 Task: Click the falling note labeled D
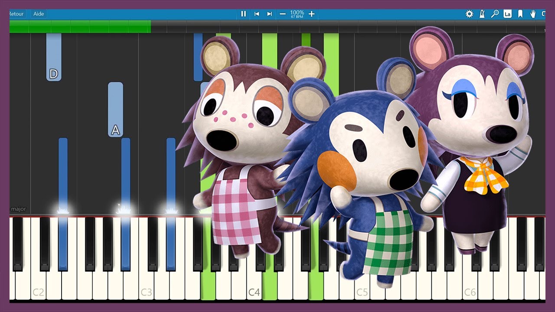click(x=54, y=57)
